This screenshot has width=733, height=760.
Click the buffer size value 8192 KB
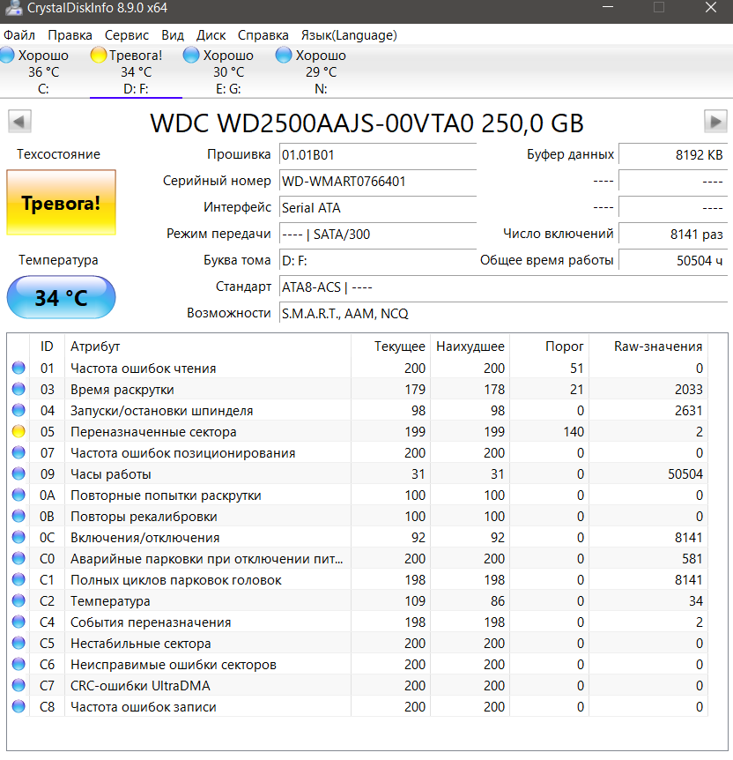[673, 155]
